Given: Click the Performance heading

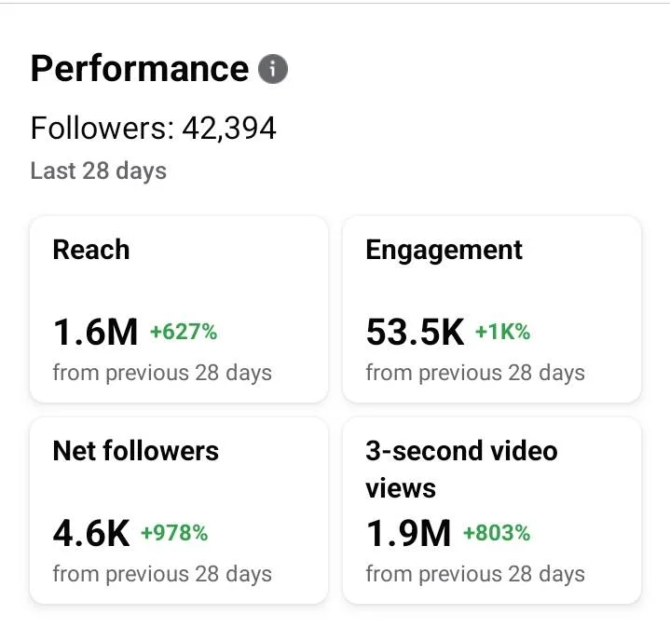Looking at the screenshot, I should click(140, 69).
